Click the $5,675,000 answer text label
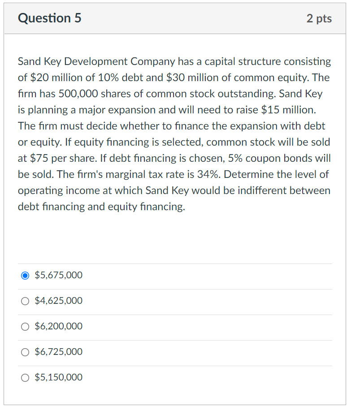Viewport: 347px width, 406px height. pyautogui.click(x=58, y=275)
